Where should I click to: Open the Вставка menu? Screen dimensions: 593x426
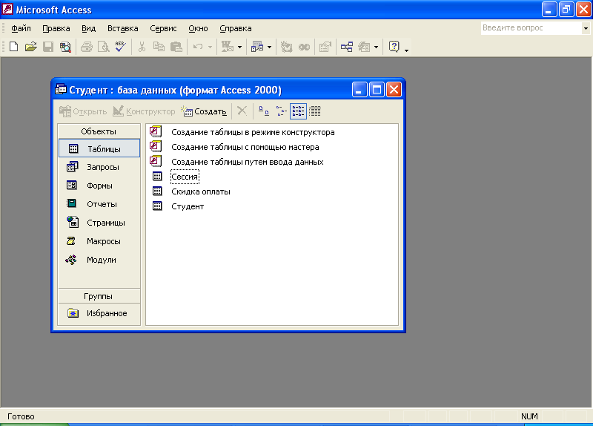[122, 28]
